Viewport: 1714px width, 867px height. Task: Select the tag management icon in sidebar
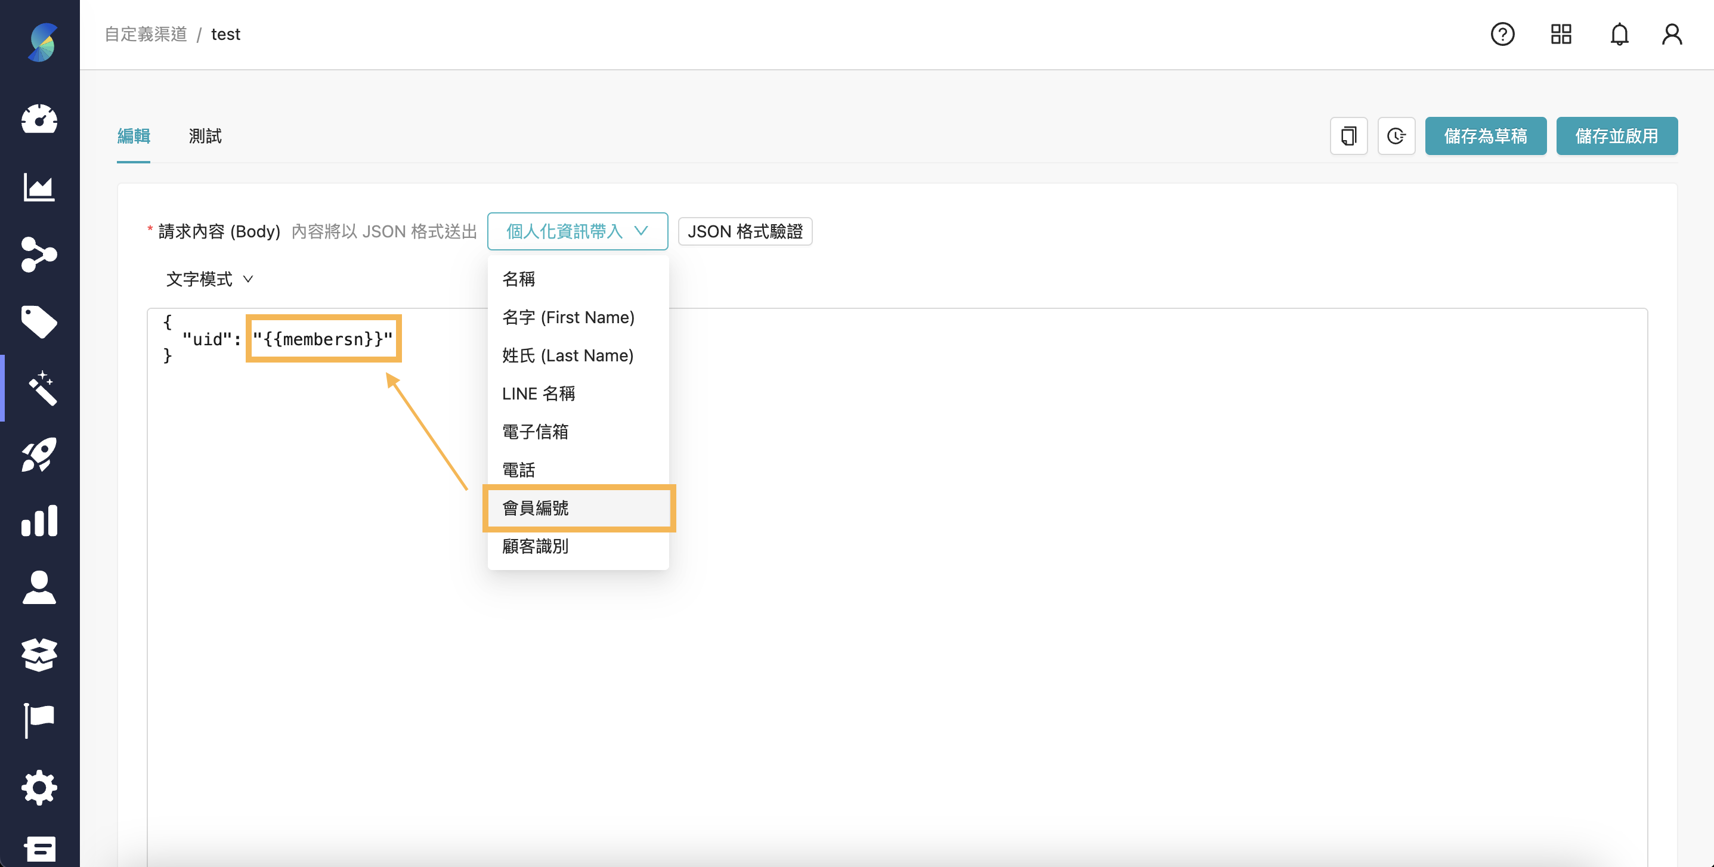[x=39, y=321]
